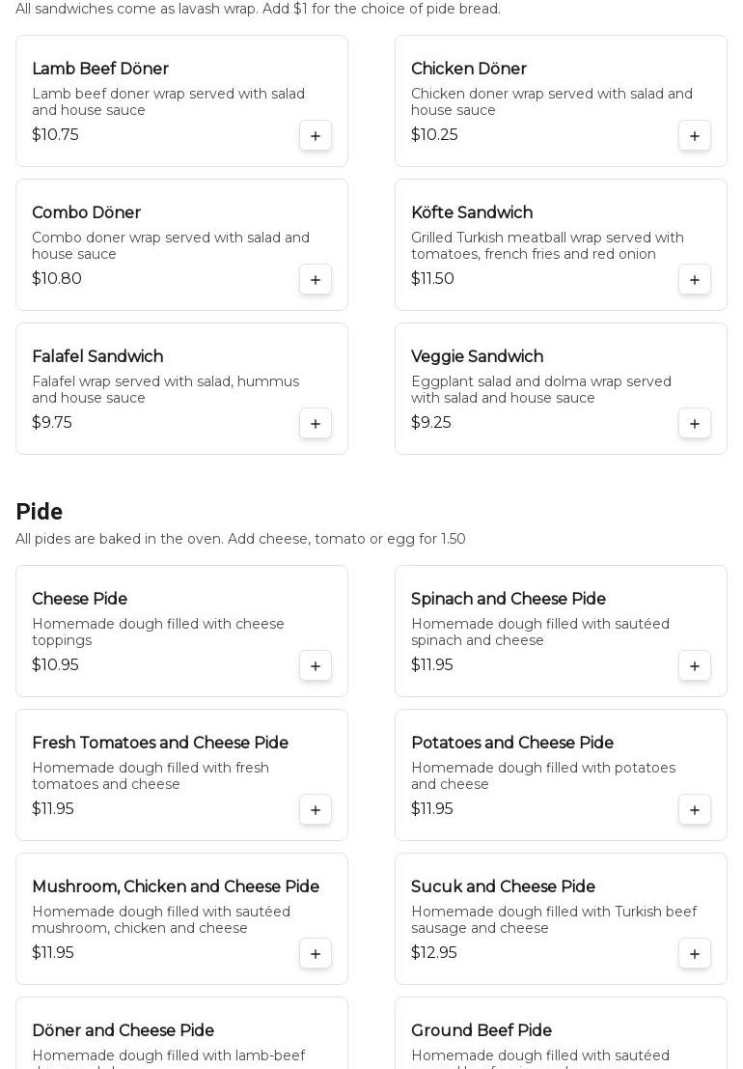This screenshot has height=1069, width=743.
Task: Open the Lamb Beef Döner item title
Action: point(100,70)
